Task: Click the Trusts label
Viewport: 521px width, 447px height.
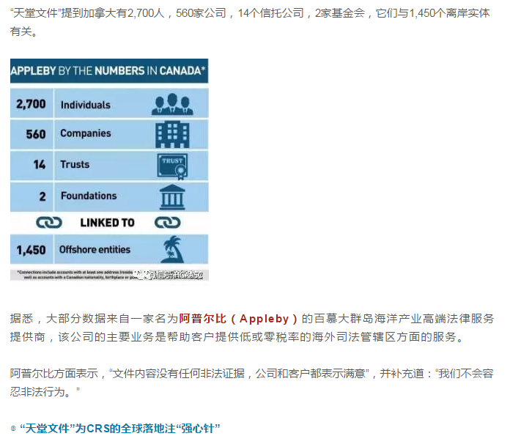Action: click(75, 164)
